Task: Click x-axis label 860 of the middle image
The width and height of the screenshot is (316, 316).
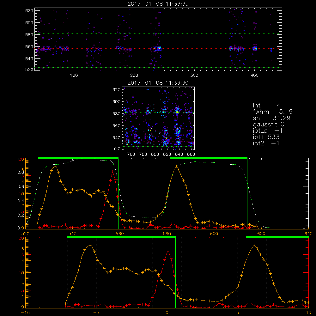Action: (191, 155)
